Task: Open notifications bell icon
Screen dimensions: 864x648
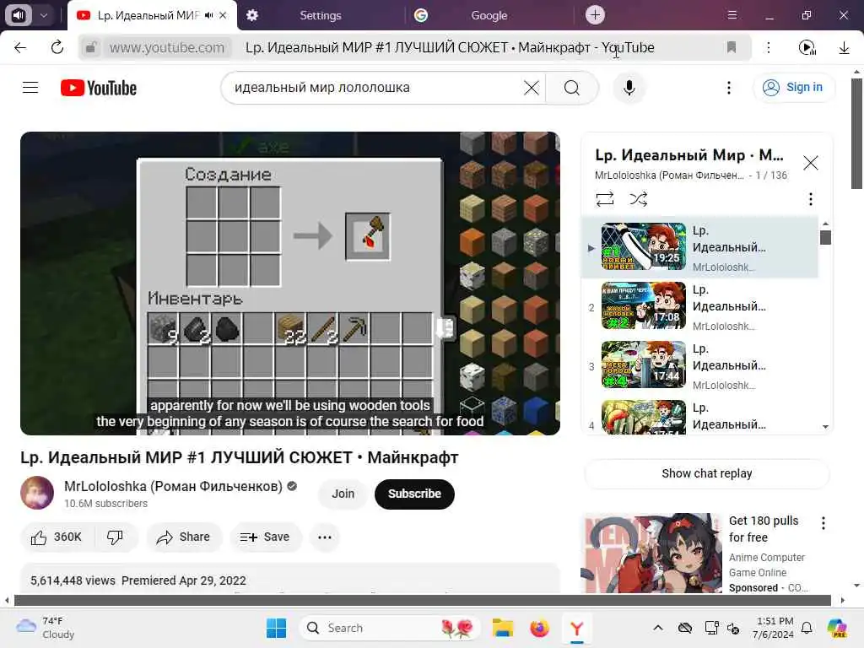Action: (x=807, y=628)
